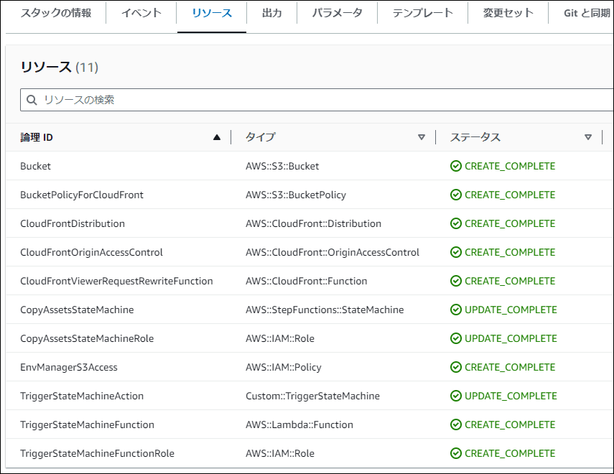Select the CloudFrontViewerRequestRewriteFunction row

click(310, 281)
